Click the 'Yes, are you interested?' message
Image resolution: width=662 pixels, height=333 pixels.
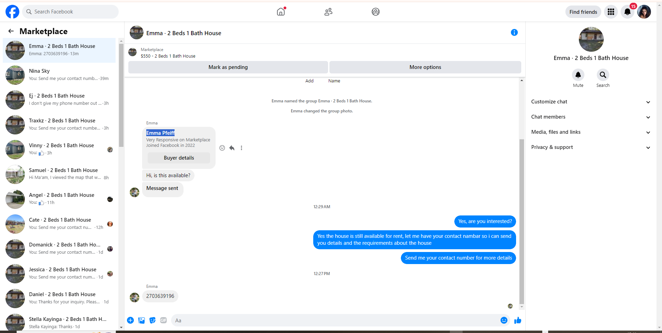[x=485, y=221]
